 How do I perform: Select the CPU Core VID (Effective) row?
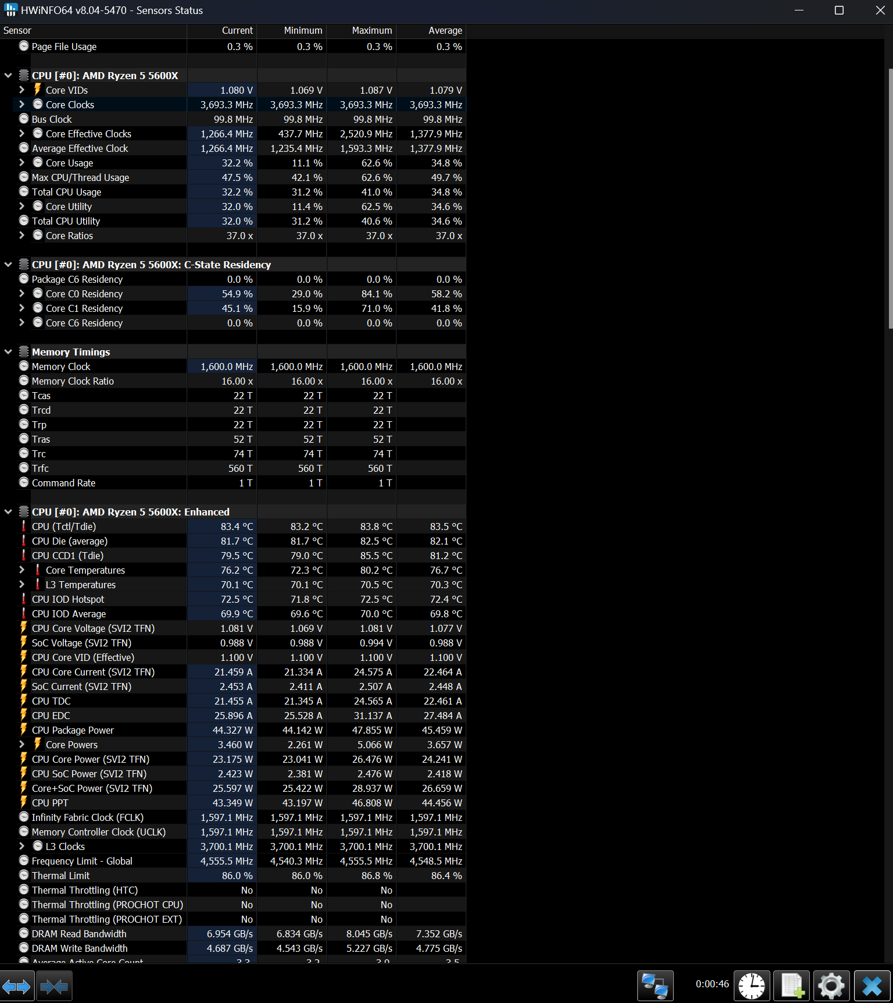[233, 657]
